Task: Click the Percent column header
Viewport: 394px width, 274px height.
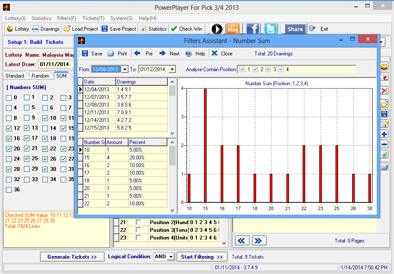Action: (148, 142)
